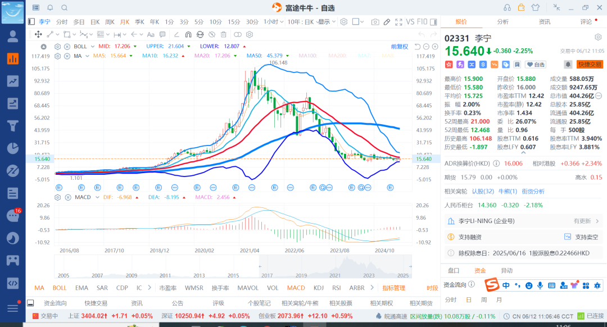This screenshot has height=327, width=607.
Task: Open the 牛熊(1) link
Action: pyautogui.click(x=508, y=191)
